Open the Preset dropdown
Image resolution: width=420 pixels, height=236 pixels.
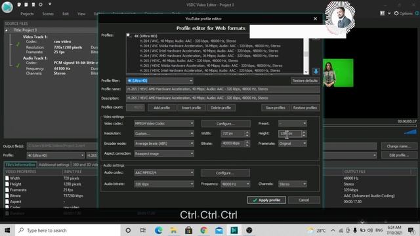(292, 123)
